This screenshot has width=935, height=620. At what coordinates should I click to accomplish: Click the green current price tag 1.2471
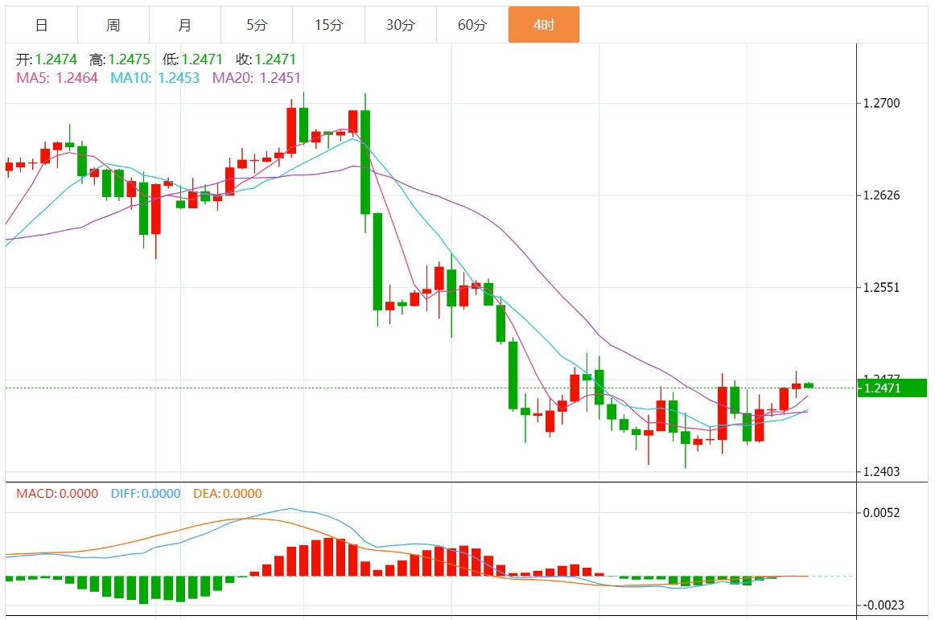coord(892,388)
